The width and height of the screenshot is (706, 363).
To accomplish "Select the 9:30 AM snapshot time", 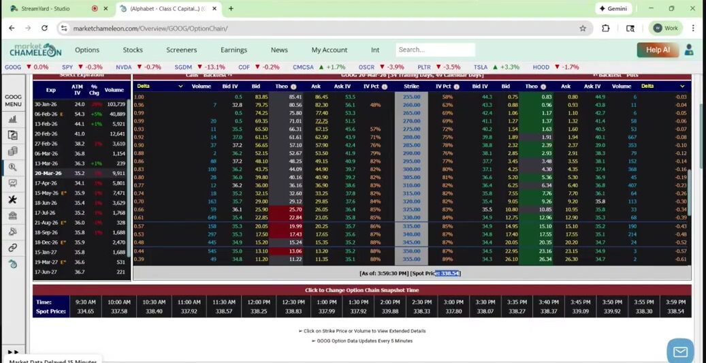I will [85, 306].
